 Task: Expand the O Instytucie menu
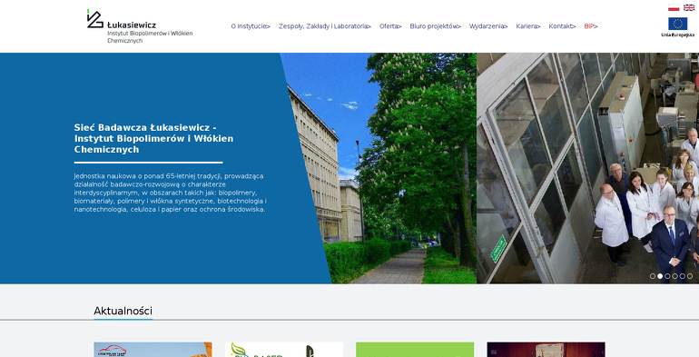pyautogui.click(x=251, y=26)
